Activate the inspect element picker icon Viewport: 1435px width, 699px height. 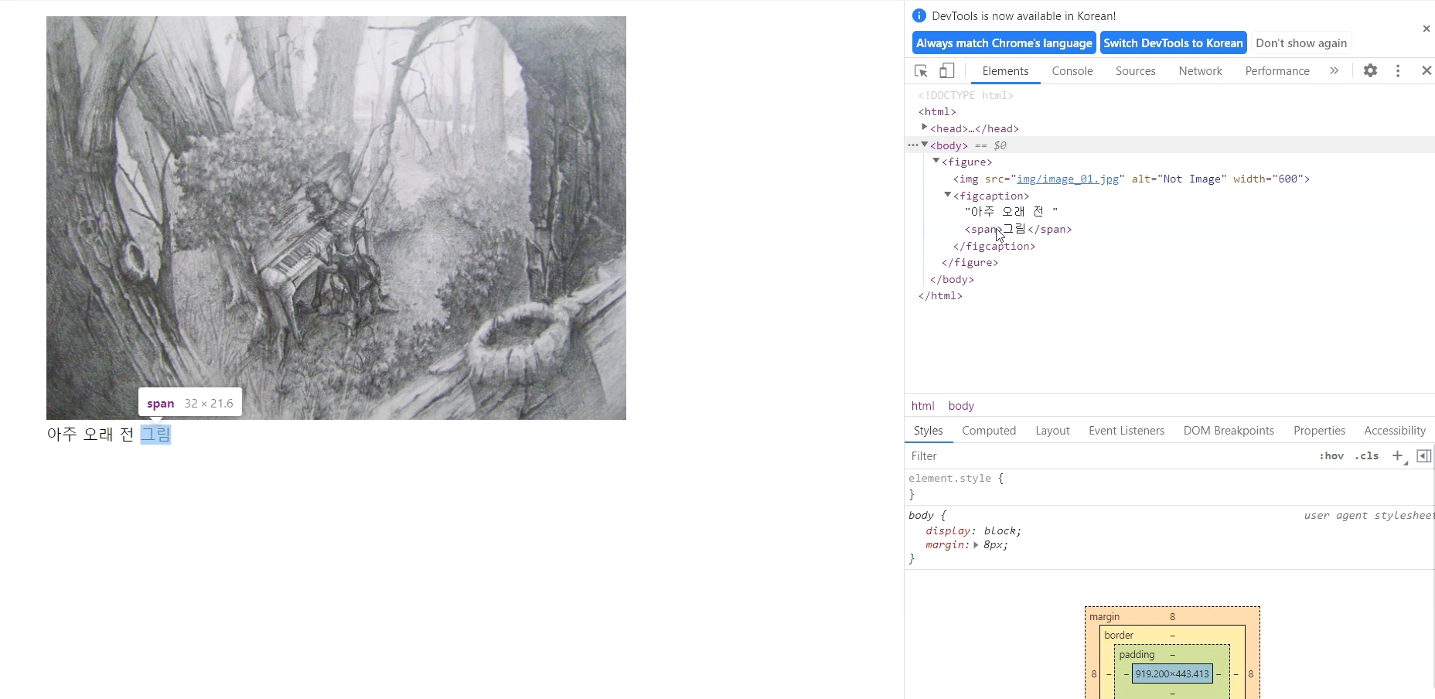click(x=921, y=71)
